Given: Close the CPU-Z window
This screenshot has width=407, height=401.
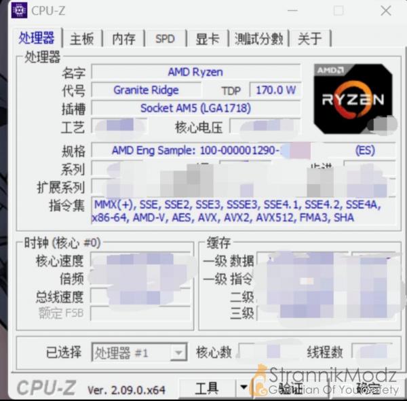Looking at the screenshot, I should click(x=386, y=11).
